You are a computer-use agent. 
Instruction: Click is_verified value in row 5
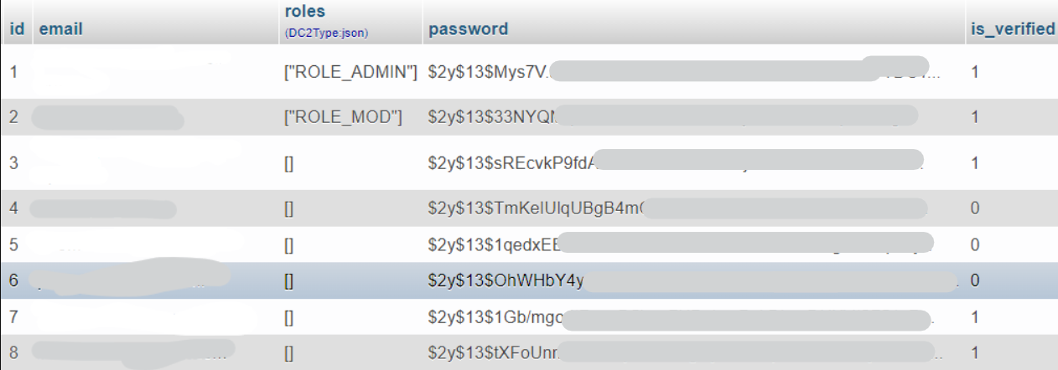(975, 244)
